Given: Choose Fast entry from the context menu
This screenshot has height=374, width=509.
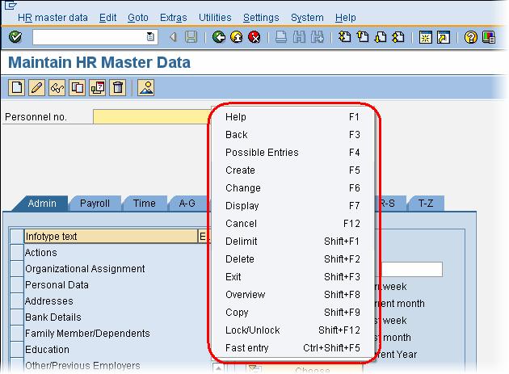Looking at the screenshot, I should tap(247, 348).
